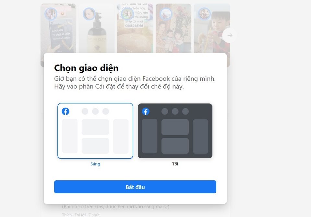Click the Thích link under comment
The height and width of the screenshot is (217, 311).
(67, 215)
